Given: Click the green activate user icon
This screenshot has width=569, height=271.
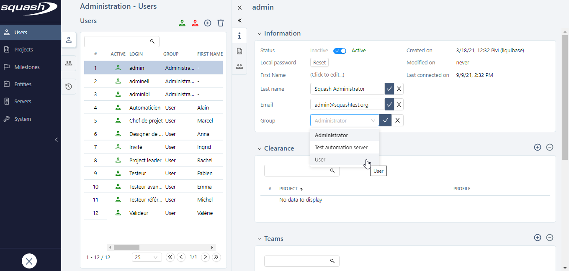Looking at the screenshot, I should [182, 23].
